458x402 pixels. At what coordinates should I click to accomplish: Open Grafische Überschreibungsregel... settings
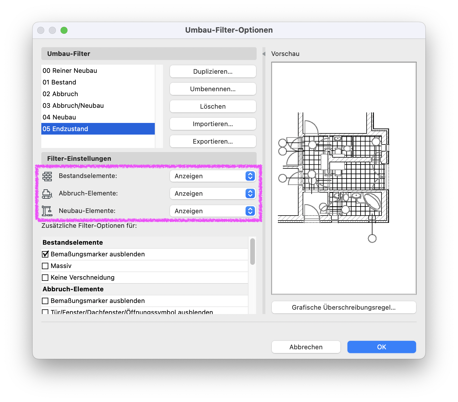click(344, 307)
